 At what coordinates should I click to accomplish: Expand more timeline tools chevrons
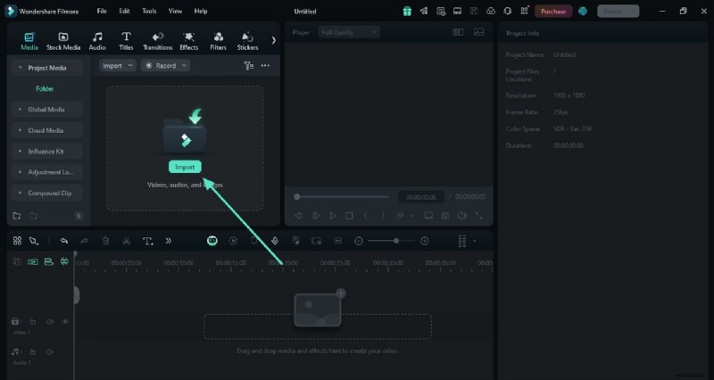[169, 241]
